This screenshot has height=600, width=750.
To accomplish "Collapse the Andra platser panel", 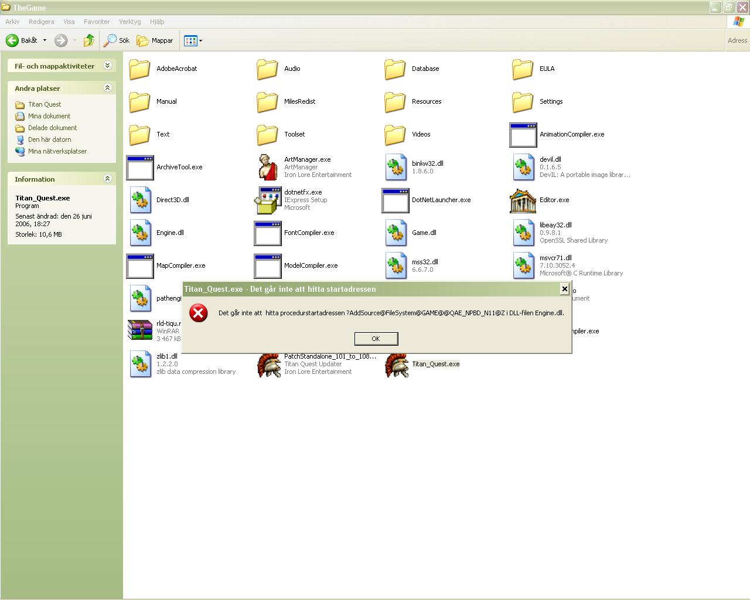I will 108,88.
